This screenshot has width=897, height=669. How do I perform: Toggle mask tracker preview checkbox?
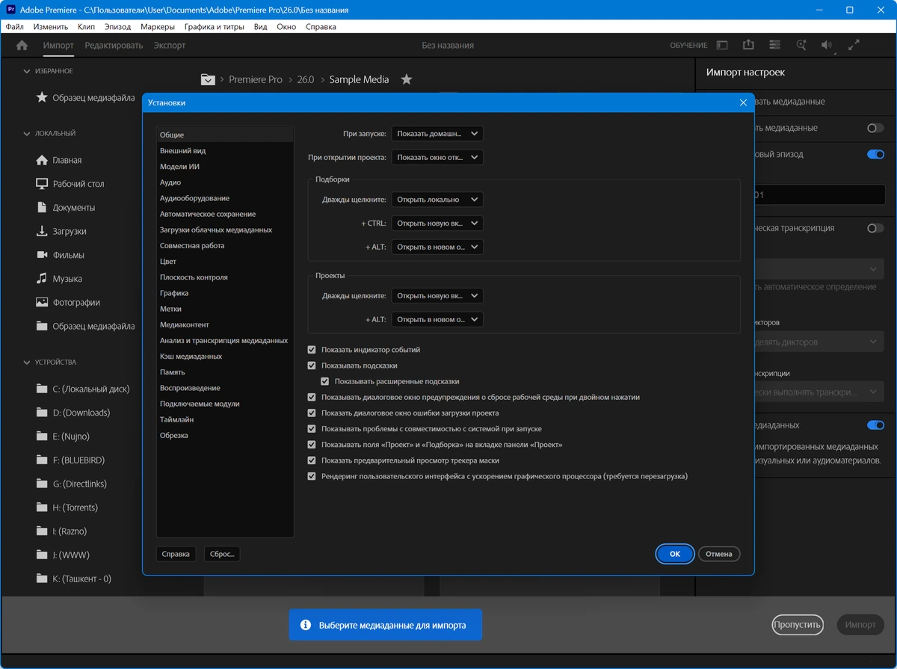tap(312, 460)
